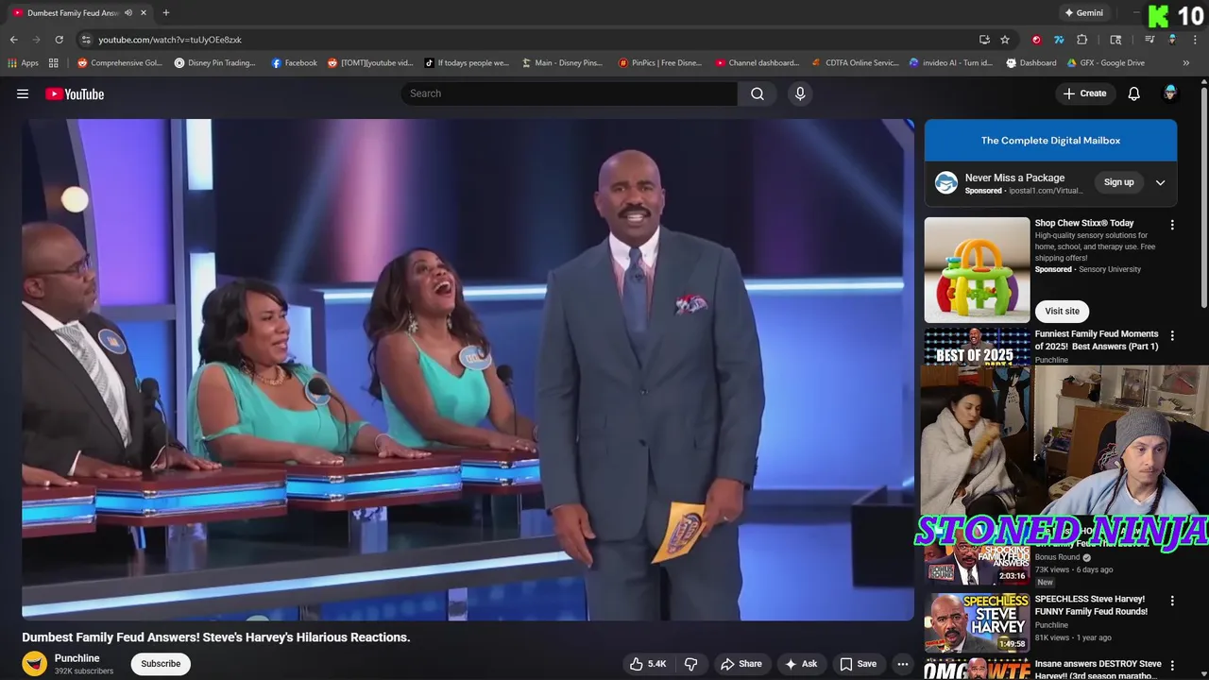1209x680 pixels.
Task: Open the Facebook bookmark
Action: [294, 63]
